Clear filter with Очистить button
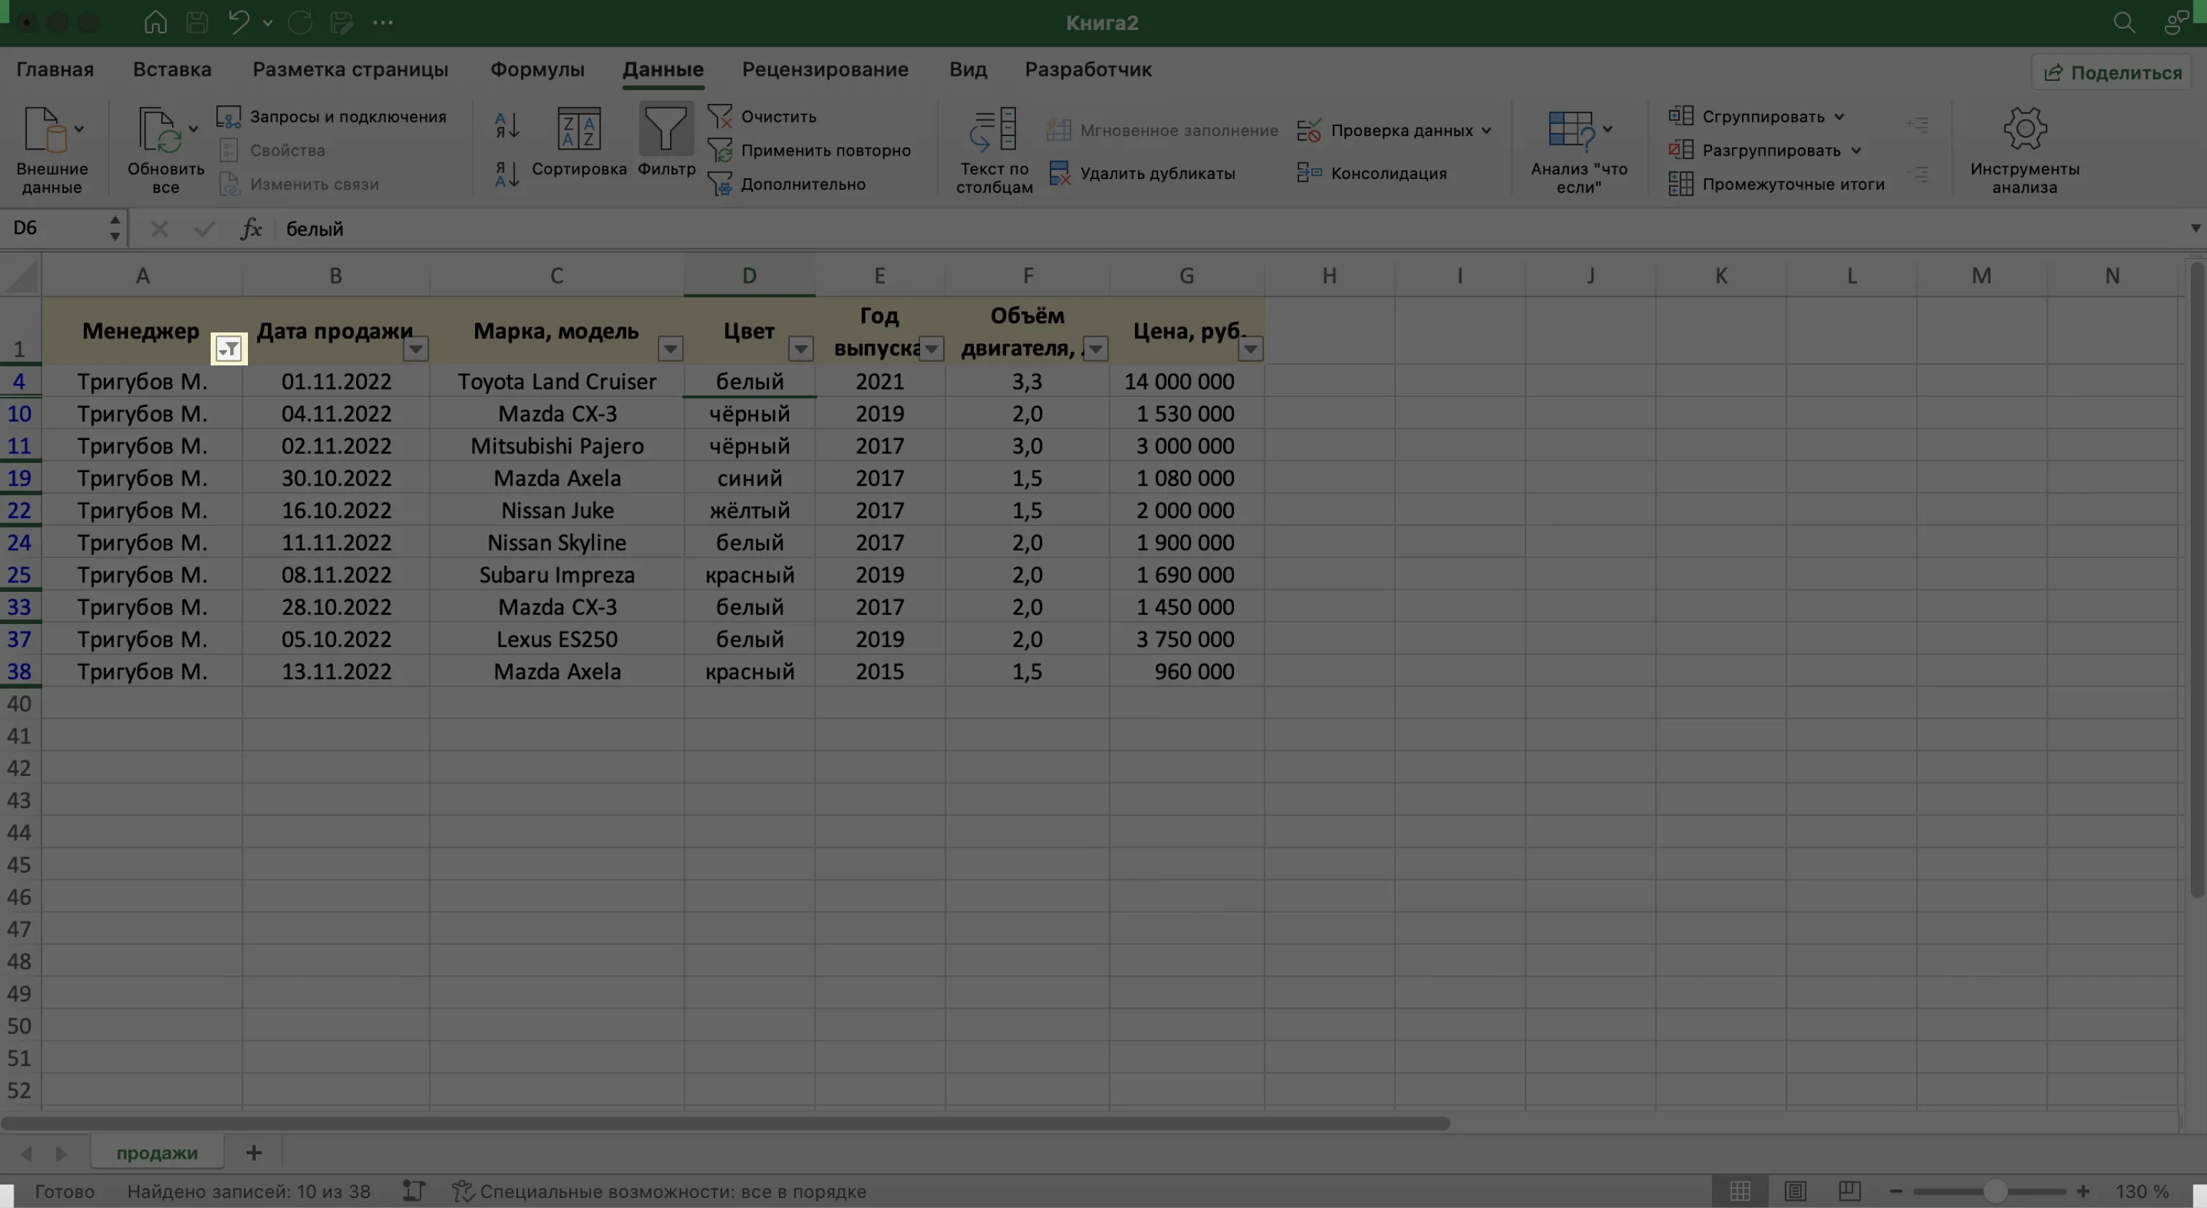This screenshot has height=1208, width=2207. click(762, 117)
